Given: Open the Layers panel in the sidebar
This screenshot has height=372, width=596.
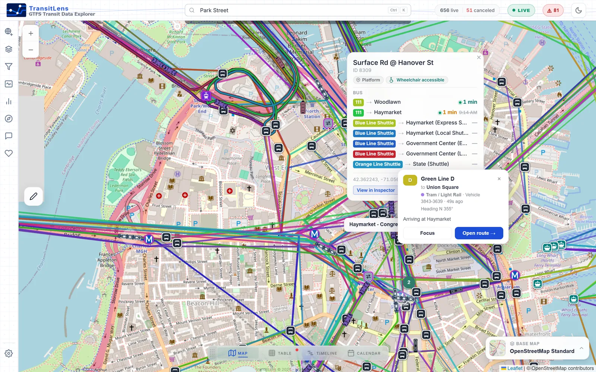Looking at the screenshot, I should tap(9, 49).
